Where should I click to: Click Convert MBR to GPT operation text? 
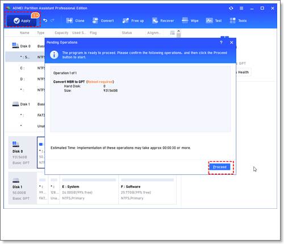[x=69, y=82]
